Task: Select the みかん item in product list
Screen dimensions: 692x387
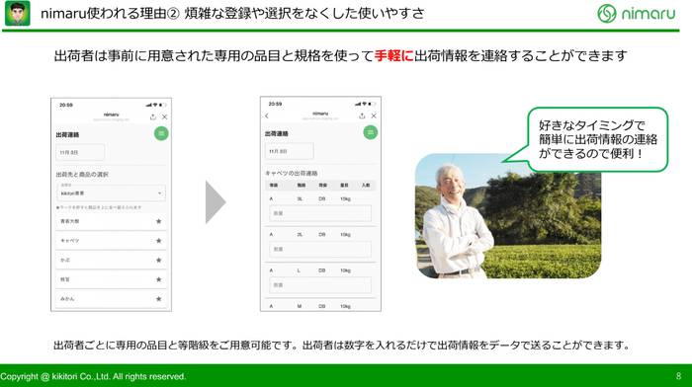Action: point(111,299)
